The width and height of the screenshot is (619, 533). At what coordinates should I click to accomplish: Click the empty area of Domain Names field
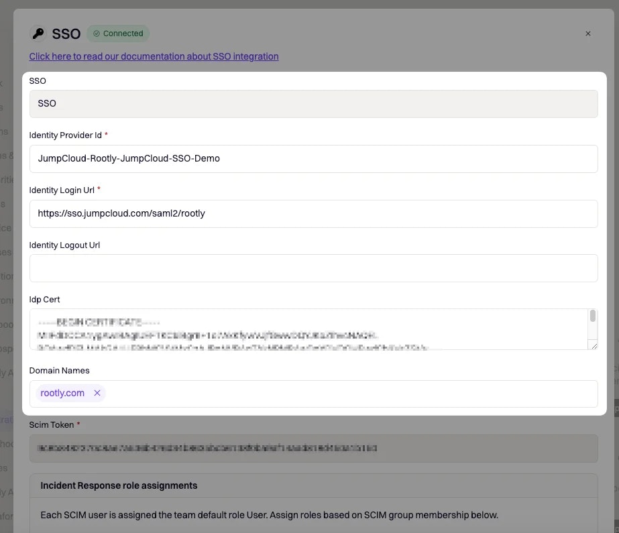351,394
